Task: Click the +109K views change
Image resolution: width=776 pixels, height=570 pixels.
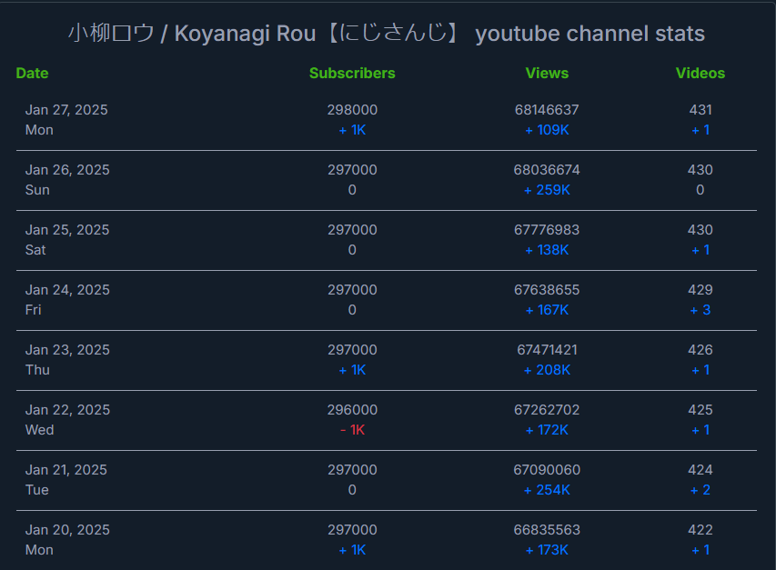Action: coord(547,130)
